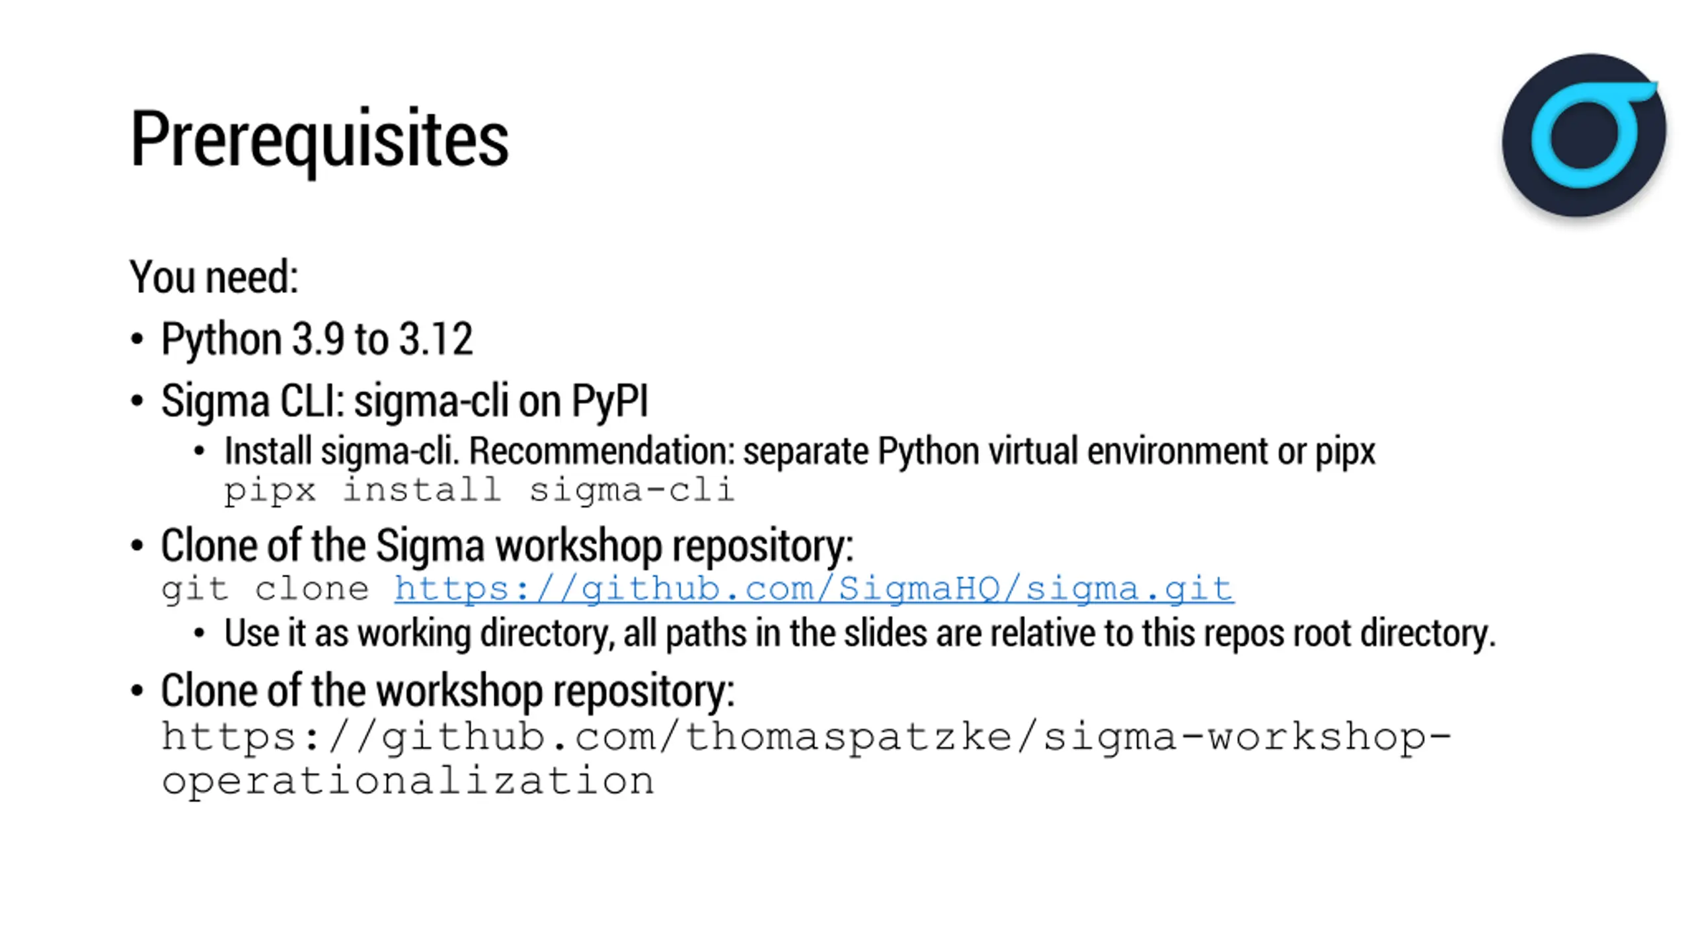Select the version number '3.12'
Screen dimensions: 1692x952
(x=437, y=338)
